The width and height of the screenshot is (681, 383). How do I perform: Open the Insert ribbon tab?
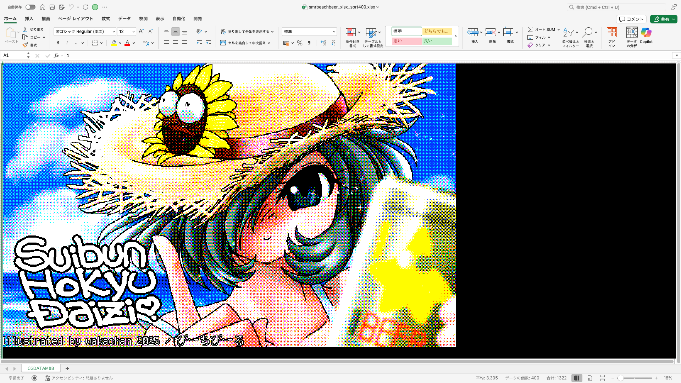29,19
